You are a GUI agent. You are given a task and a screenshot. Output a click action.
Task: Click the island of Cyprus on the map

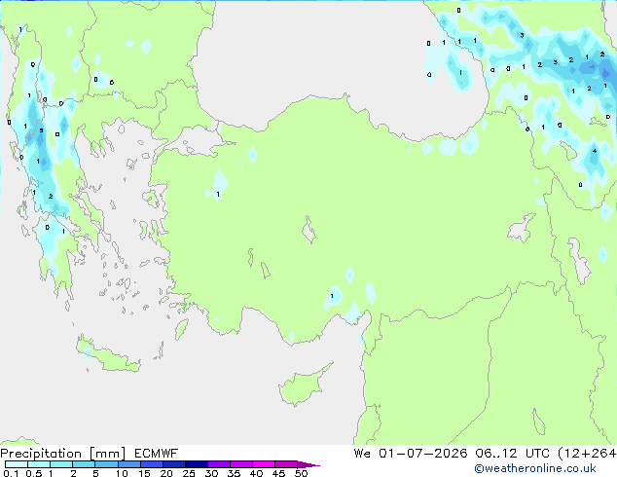301,386
